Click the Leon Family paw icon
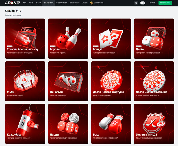This screenshot has width=178, height=146. click(x=92, y=3)
